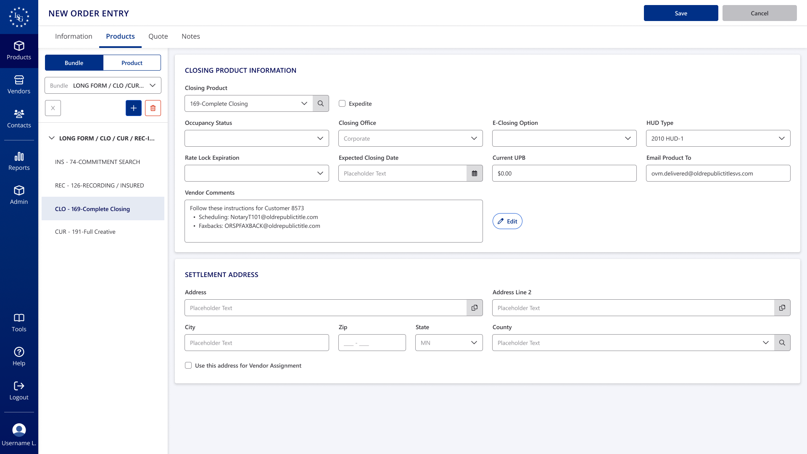The width and height of the screenshot is (807, 454).
Task: Enable the Expedite checkbox
Action: pyautogui.click(x=342, y=103)
